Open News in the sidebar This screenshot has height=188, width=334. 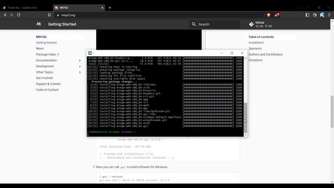click(40, 49)
